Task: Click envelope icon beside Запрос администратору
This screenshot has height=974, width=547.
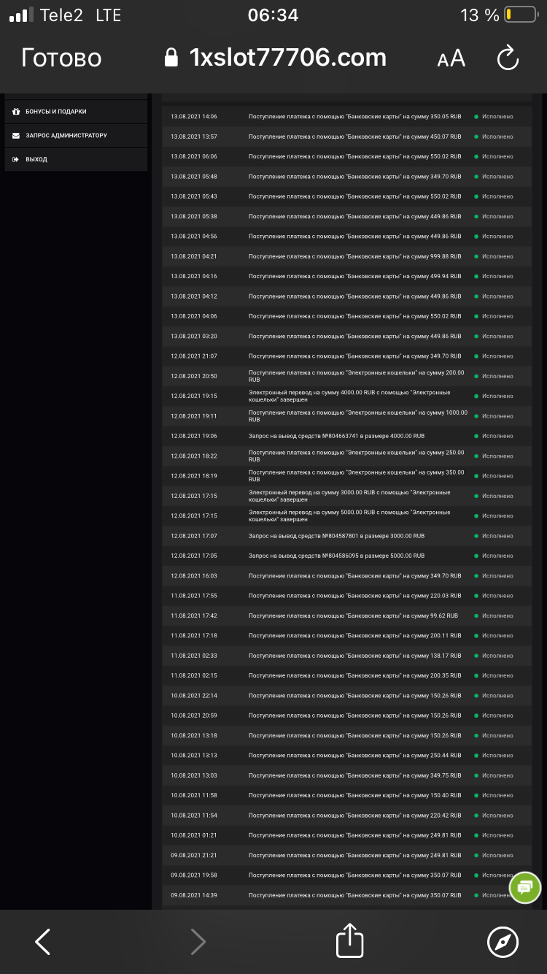Action: (x=16, y=135)
